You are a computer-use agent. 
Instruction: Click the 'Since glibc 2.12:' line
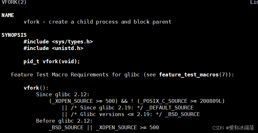pos(63,95)
